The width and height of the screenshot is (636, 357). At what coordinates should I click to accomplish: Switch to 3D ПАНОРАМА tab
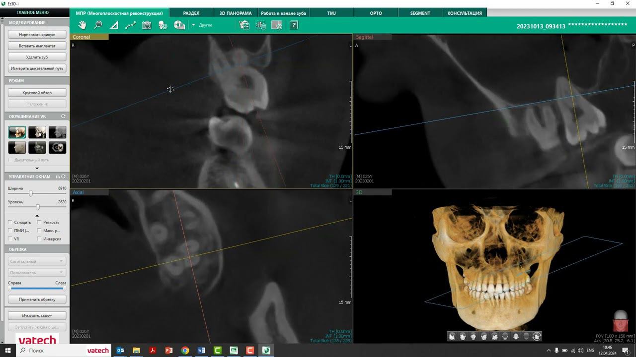coord(236,13)
